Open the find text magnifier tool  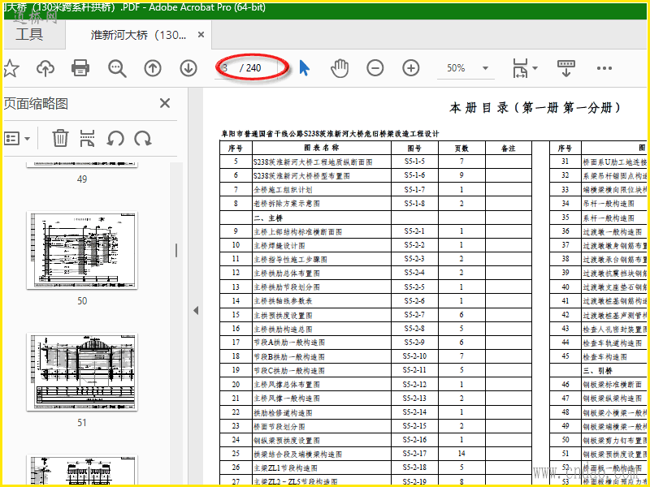[117, 68]
